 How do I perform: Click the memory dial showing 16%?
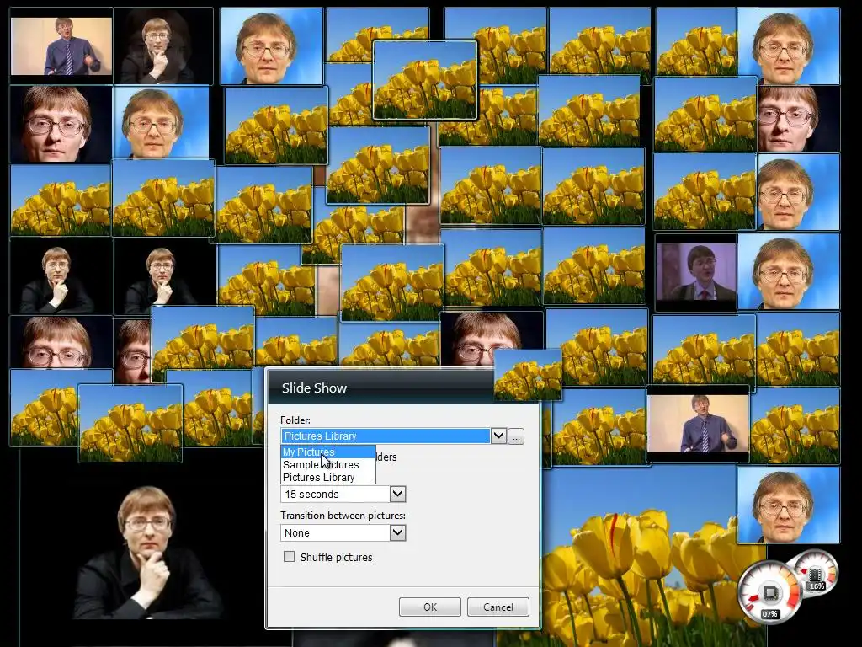point(815,573)
